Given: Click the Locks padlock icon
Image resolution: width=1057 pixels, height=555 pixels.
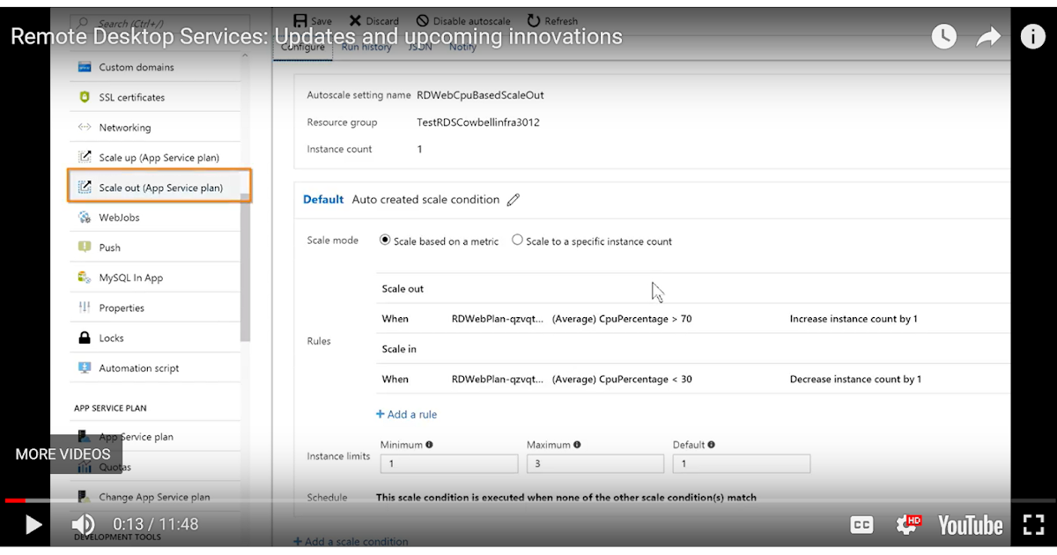Looking at the screenshot, I should (85, 337).
